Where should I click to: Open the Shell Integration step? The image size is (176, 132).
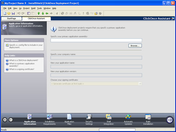109,119
